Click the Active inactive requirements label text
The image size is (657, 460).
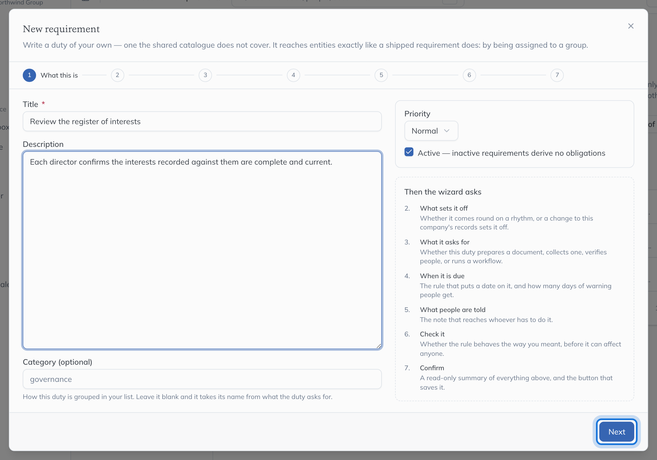(511, 153)
